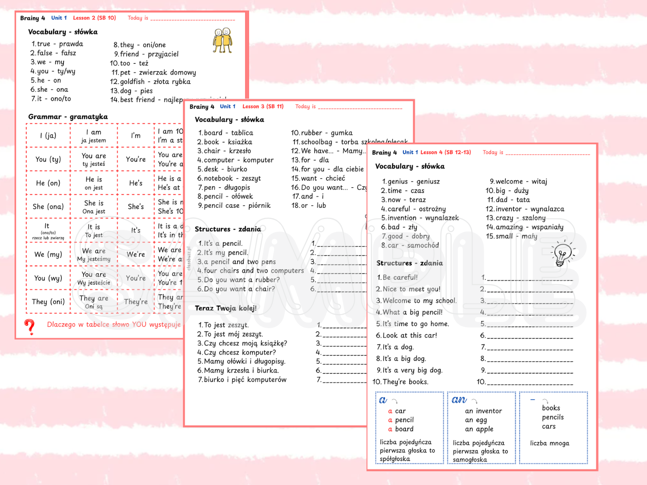This screenshot has width=647, height=485.
Task: Select "an apple" in the an box
Action: tap(479, 429)
